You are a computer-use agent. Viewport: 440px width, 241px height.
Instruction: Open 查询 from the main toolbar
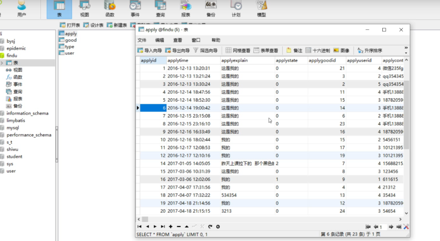point(160,9)
